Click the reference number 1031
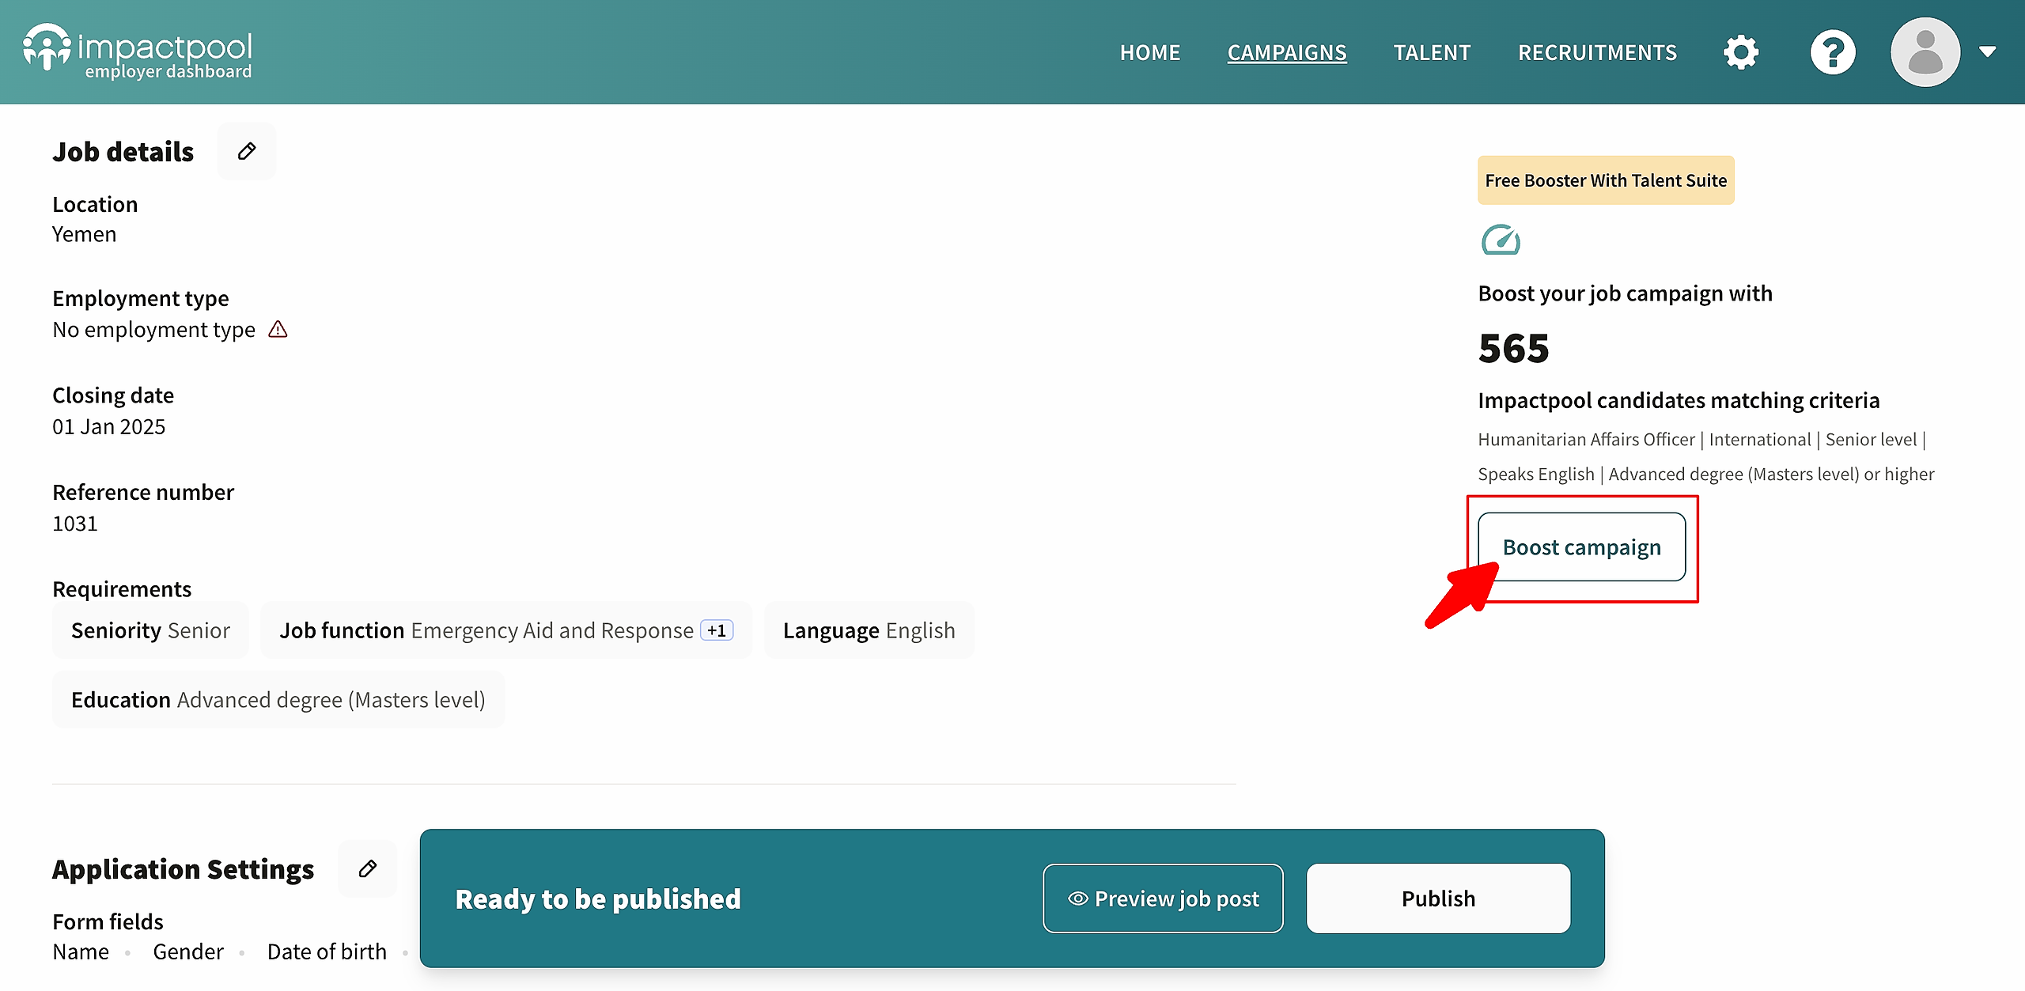This screenshot has width=2025, height=991. (x=75, y=524)
